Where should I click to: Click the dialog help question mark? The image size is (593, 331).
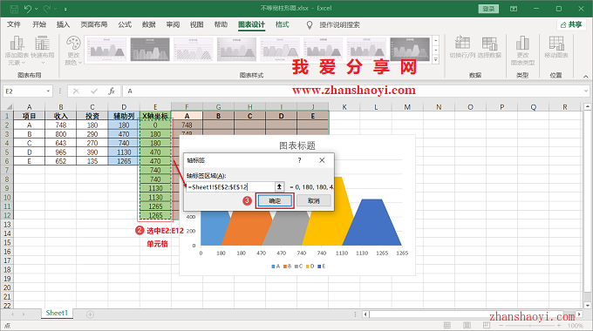[x=299, y=160]
